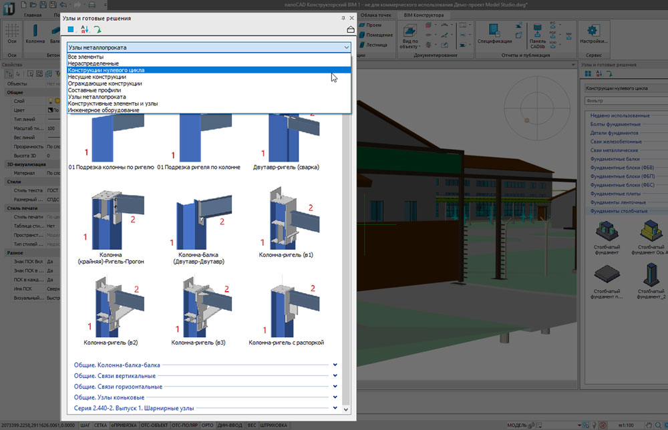668x430 pixels.
Task: Open Сваи железобетонные link in right panel
Action: [616, 142]
